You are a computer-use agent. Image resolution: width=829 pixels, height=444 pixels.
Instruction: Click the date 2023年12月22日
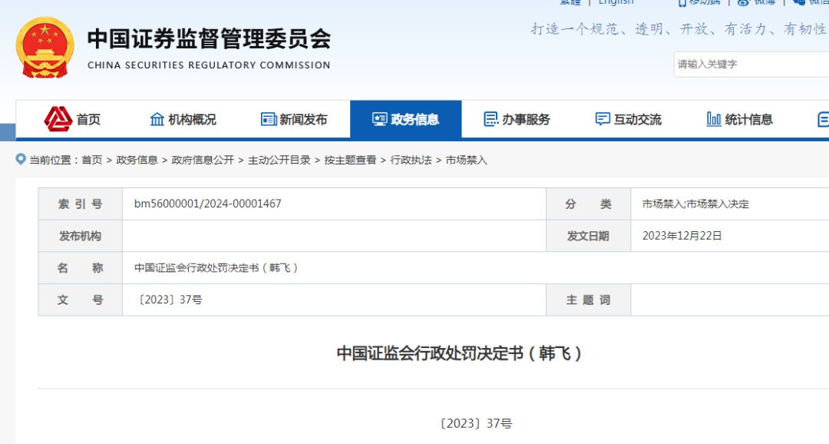pyautogui.click(x=682, y=236)
